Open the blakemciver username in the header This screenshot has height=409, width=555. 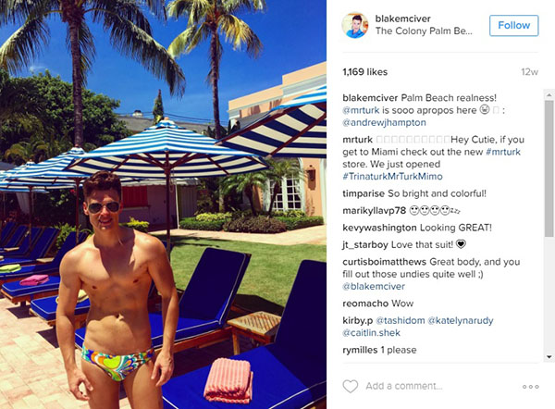tap(402, 19)
